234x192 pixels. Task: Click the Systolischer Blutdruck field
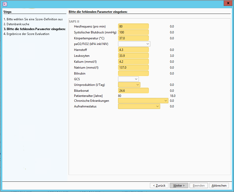(x=133, y=32)
